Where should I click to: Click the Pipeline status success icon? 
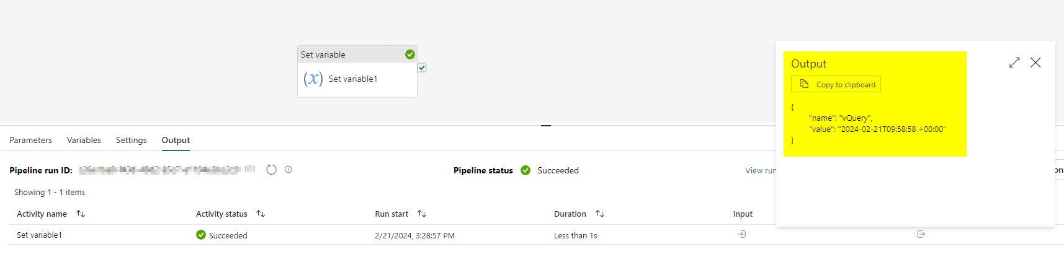coord(525,170)
